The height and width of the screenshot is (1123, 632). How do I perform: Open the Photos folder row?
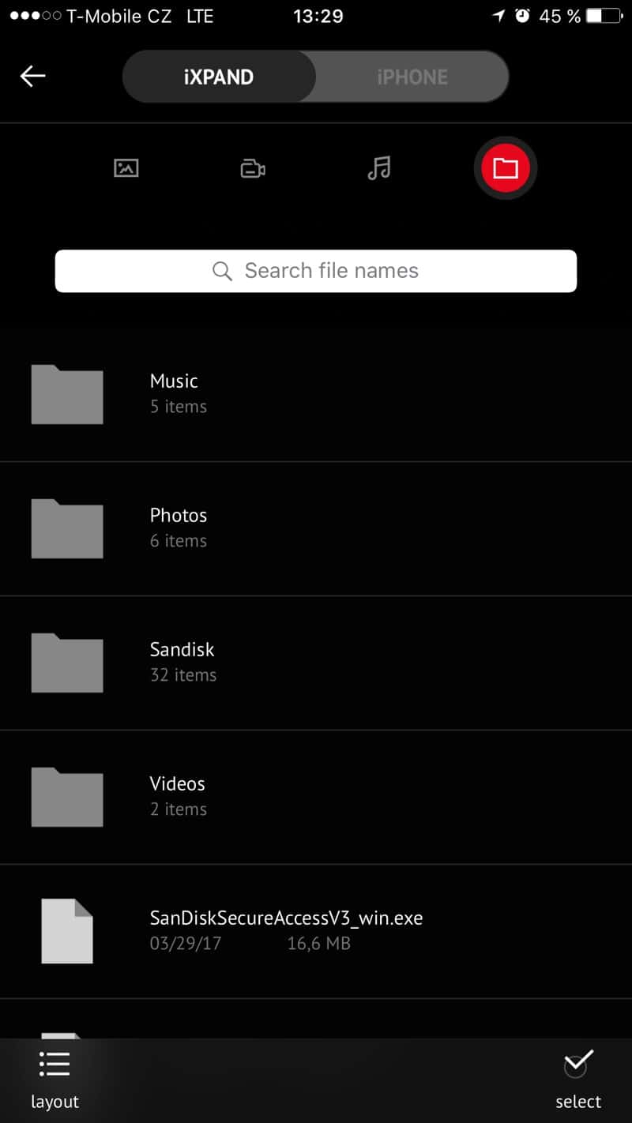316,528
